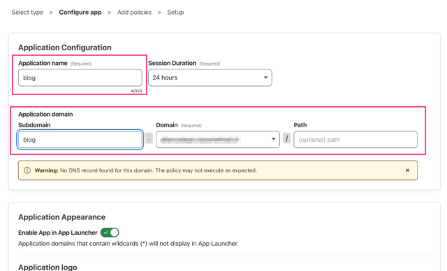
Task: Click the dot separator after the subdomain
Action: pyautogui.click(x=149, y=139)
